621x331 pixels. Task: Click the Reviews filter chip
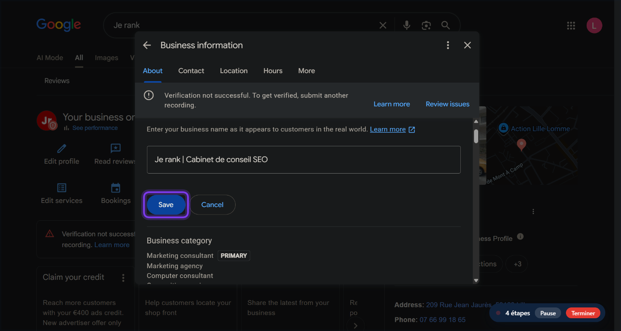57,81
